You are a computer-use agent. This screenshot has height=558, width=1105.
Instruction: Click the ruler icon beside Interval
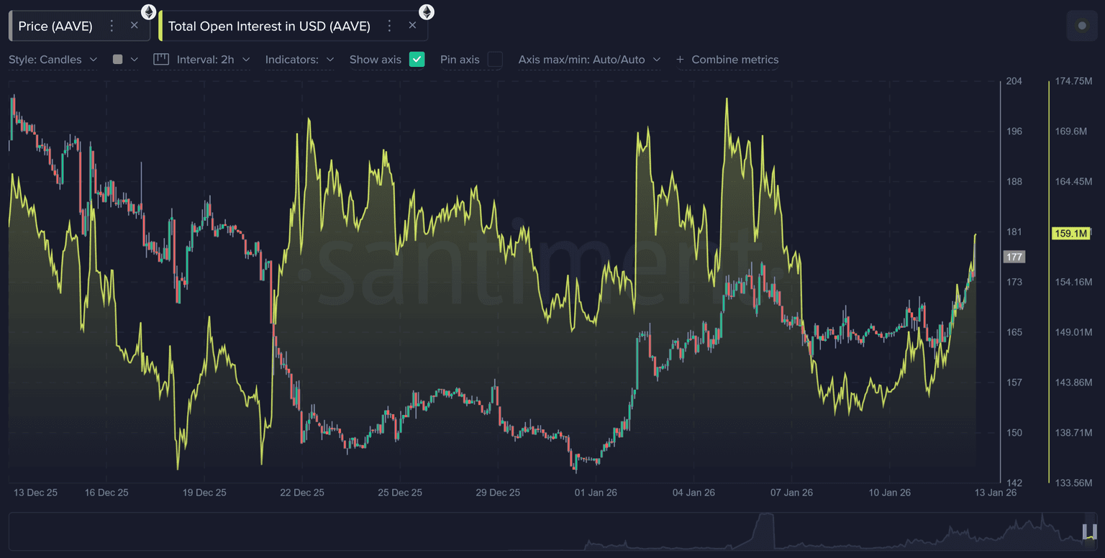click(x=161, y=60)
